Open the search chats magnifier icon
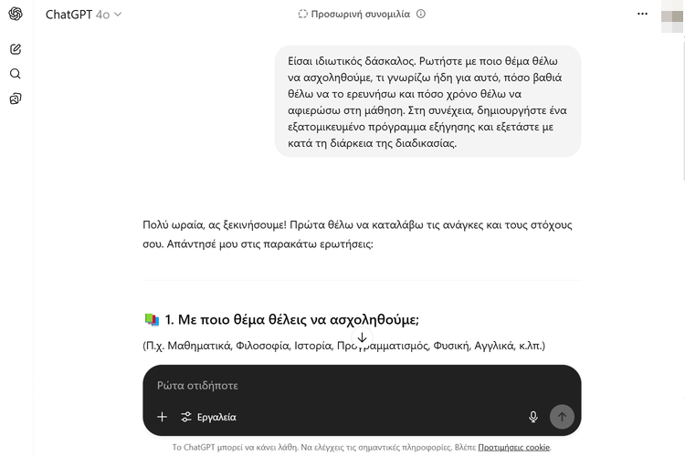 (x=16, y=74)
